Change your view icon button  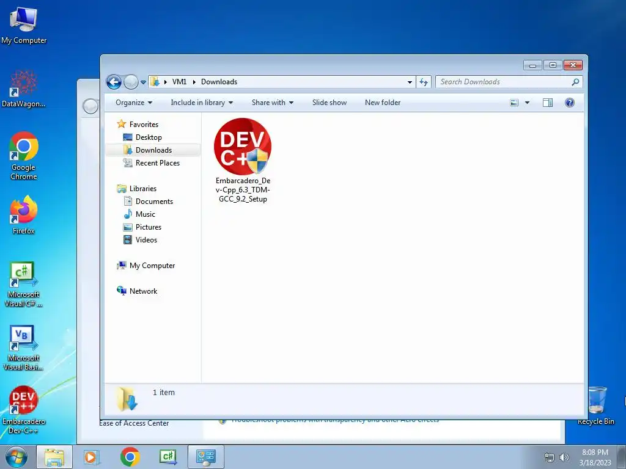[514, 103]
